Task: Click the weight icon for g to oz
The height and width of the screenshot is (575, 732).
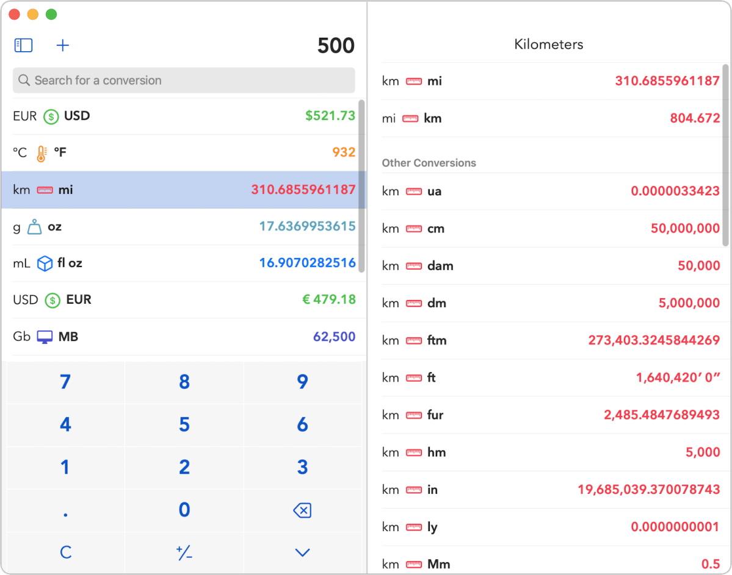Action: click(34, 227)
